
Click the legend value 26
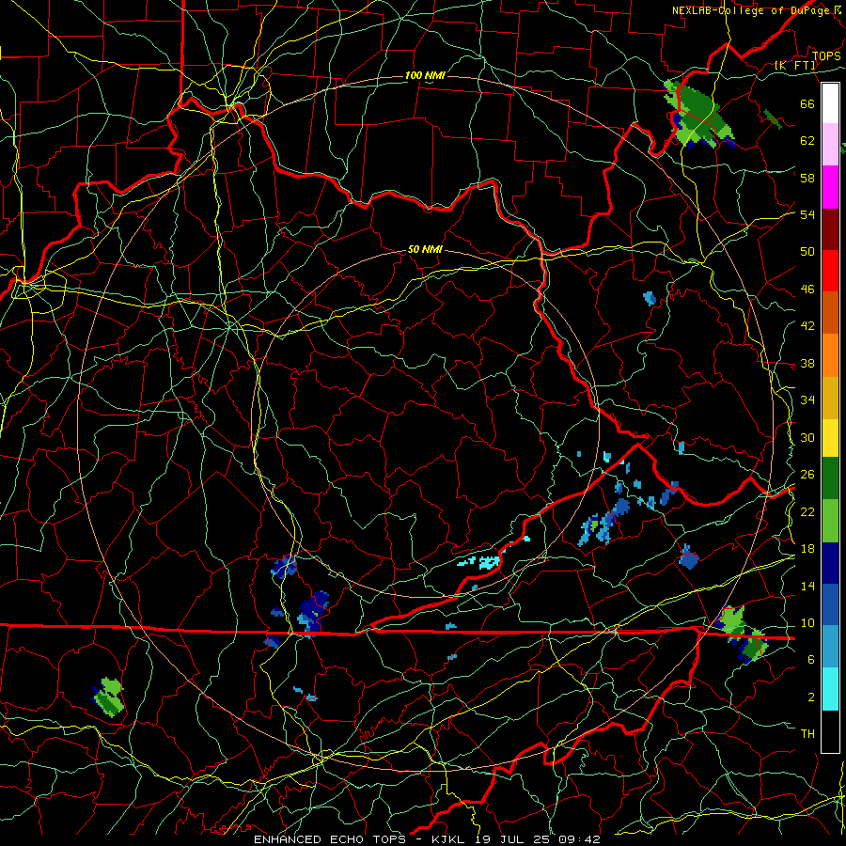coord(807,475)
